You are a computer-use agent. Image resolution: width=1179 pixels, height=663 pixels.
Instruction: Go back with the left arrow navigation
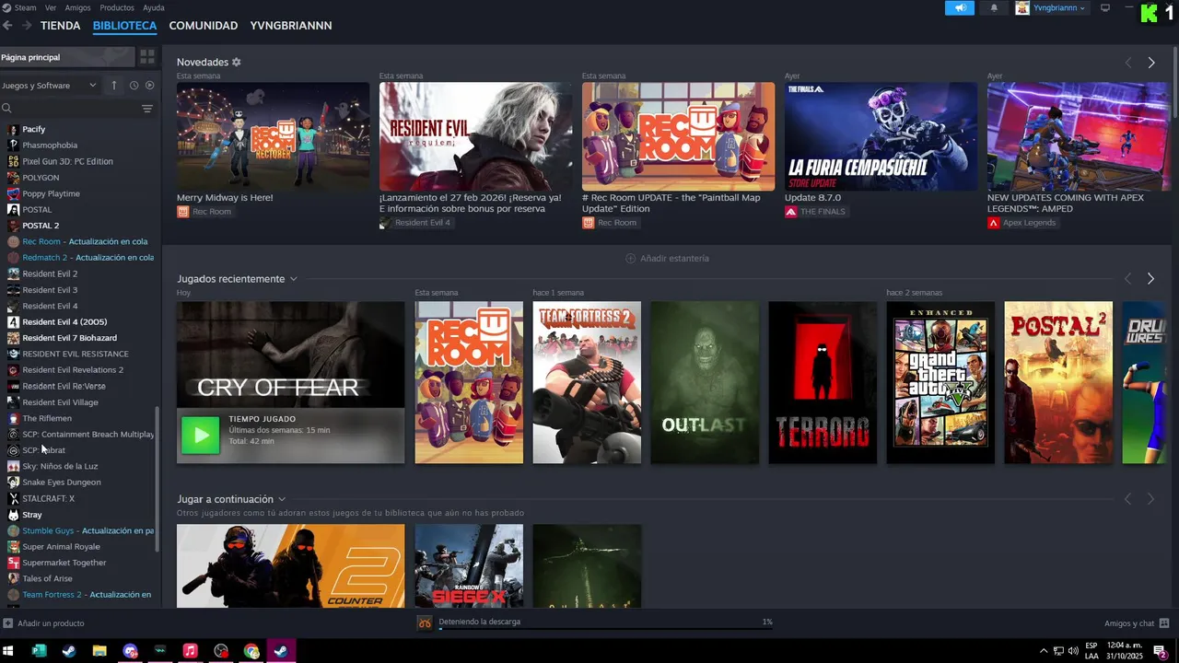pyautogui.click(x=7, y=26)
